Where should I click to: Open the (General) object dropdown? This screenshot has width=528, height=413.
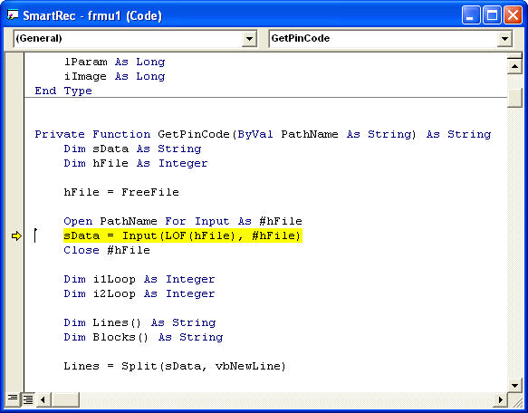pos(250,38)
